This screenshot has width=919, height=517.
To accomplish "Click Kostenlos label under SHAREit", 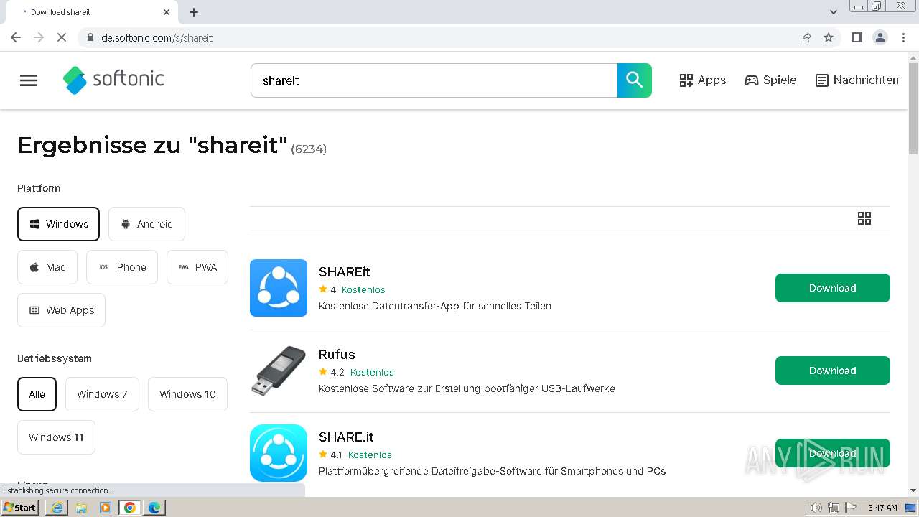I will coord(363,290).
